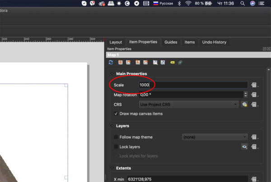
Task: Click the clock Чт 11:36
Action: [x=225, y=3]
